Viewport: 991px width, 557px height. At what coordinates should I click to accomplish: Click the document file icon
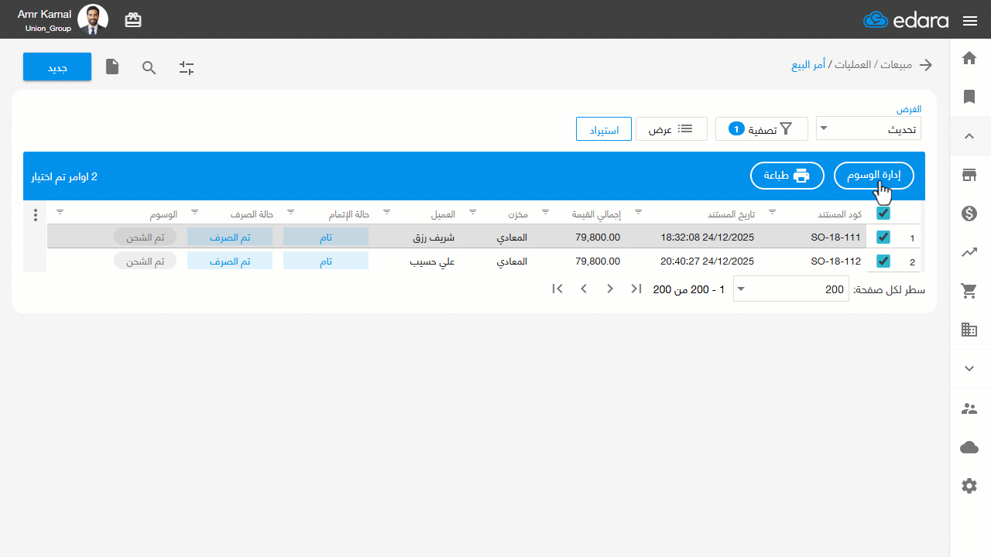112,67
